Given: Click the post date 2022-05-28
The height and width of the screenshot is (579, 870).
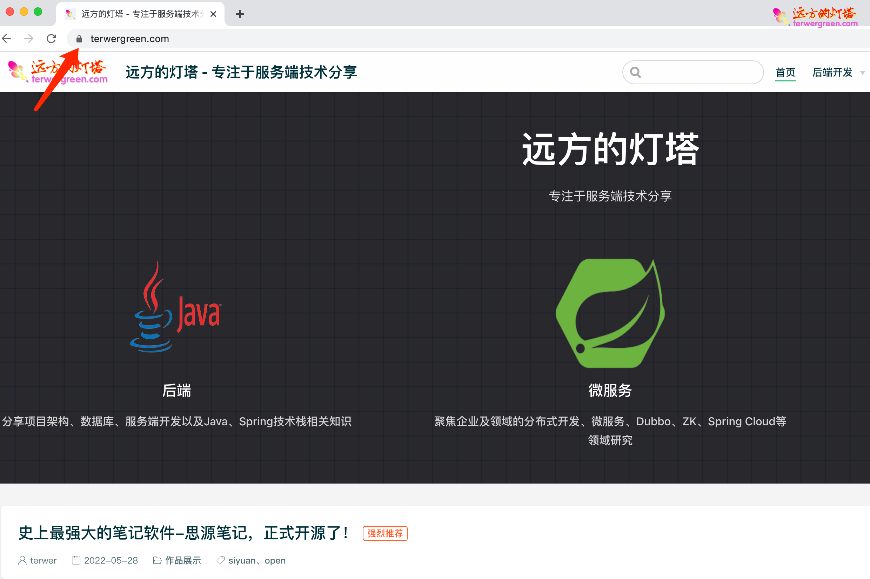Looking at the screenshot, I should point(111,560).
